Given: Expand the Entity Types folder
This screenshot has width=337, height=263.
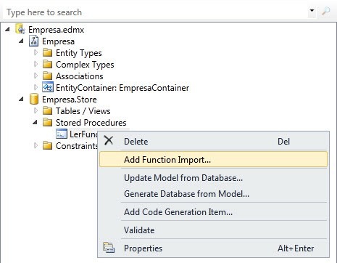Looking at the screenshot, I should (36, 52).
